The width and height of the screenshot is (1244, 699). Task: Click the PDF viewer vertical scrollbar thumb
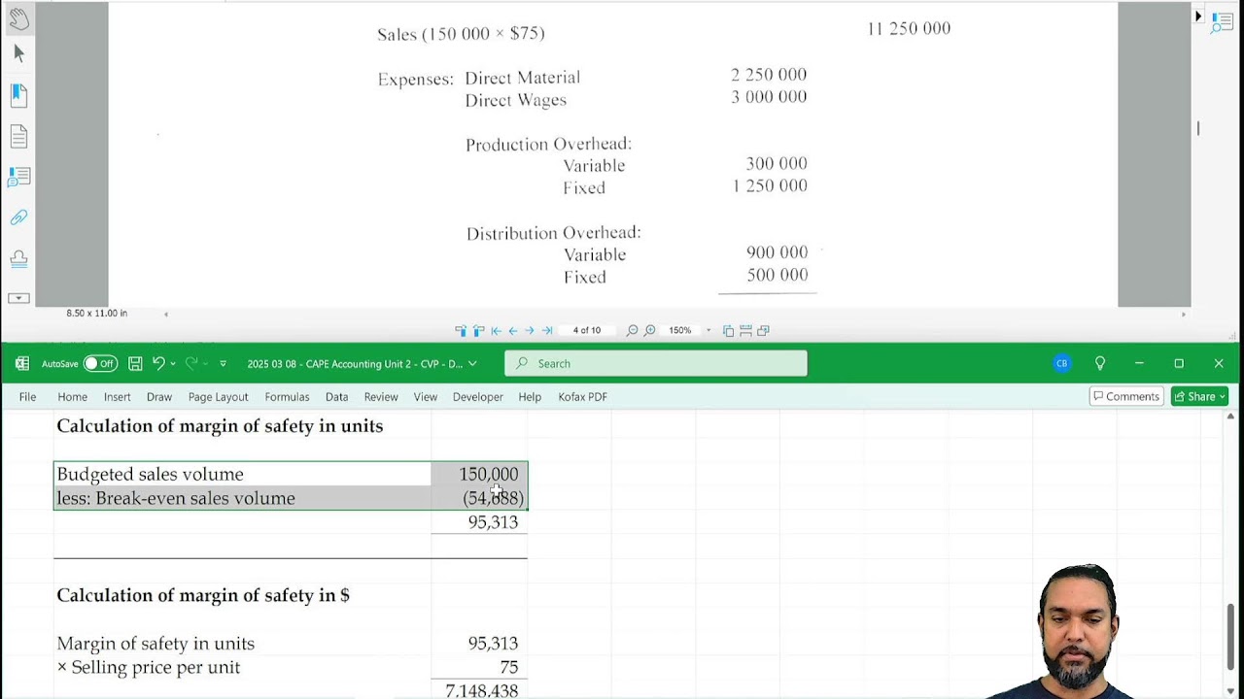tap(1198, 128)
